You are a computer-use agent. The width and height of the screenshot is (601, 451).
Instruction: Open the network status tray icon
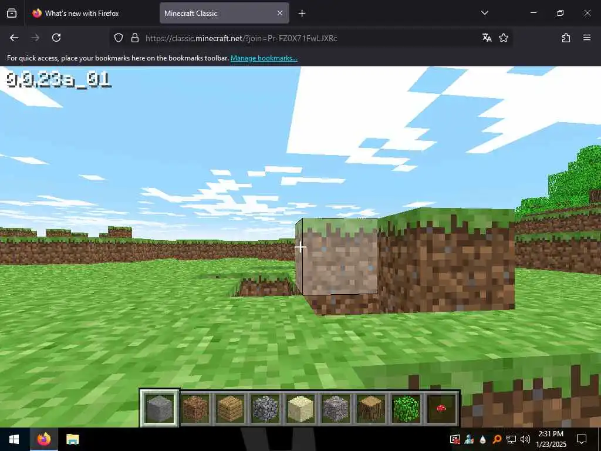[x=511, y=439]
